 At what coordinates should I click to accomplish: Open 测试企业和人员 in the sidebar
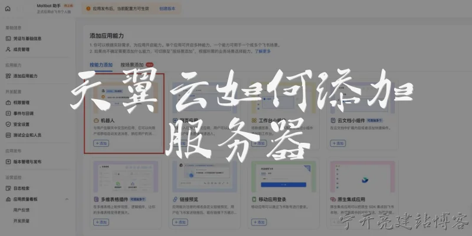click(x=27, y=135)
